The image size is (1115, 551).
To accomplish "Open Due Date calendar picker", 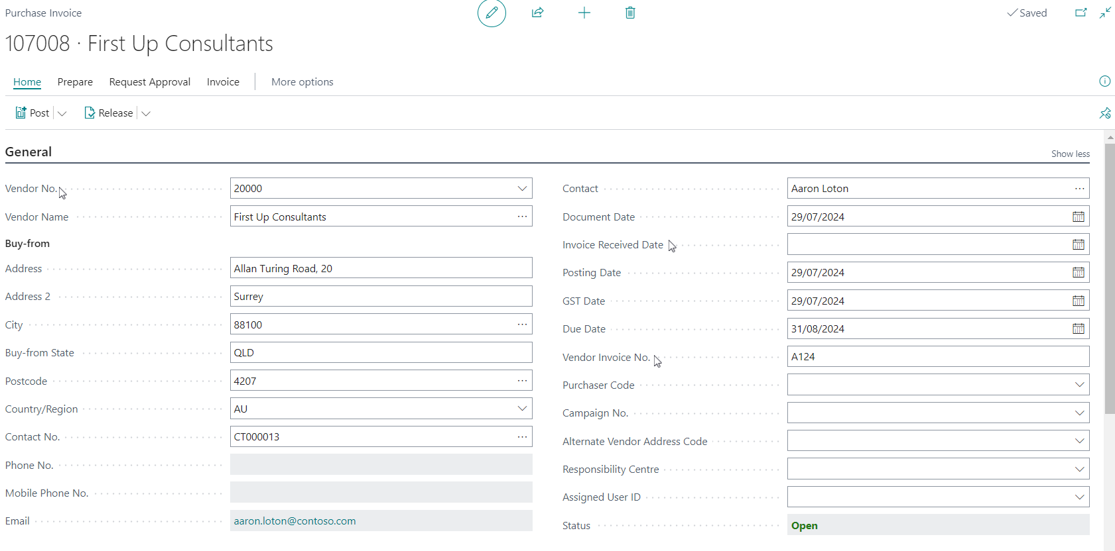I will point(1079,328).
